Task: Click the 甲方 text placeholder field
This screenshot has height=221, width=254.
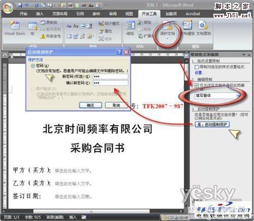Action: (x=73, y=171)
